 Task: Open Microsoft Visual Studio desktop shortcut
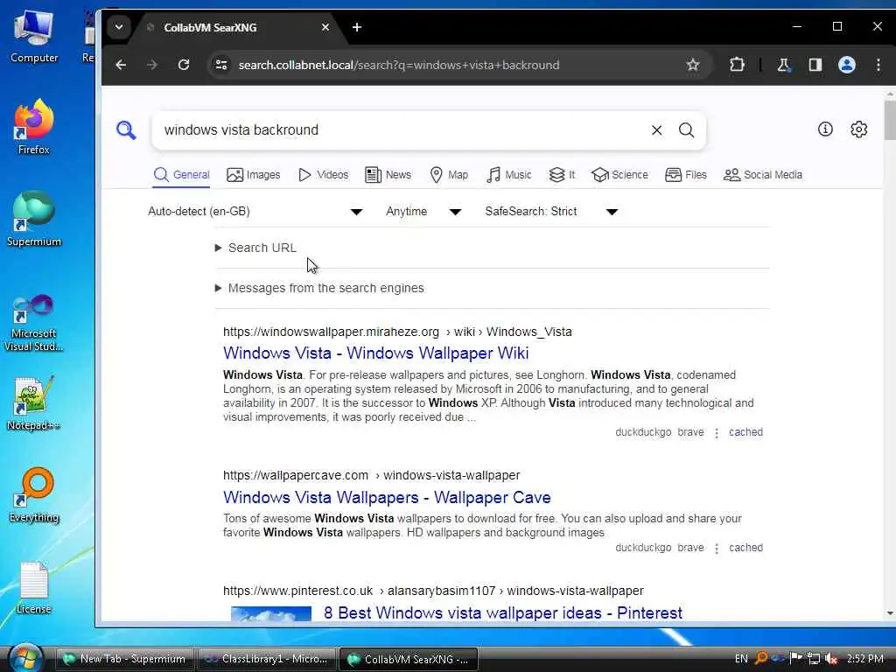pos(34,324)
